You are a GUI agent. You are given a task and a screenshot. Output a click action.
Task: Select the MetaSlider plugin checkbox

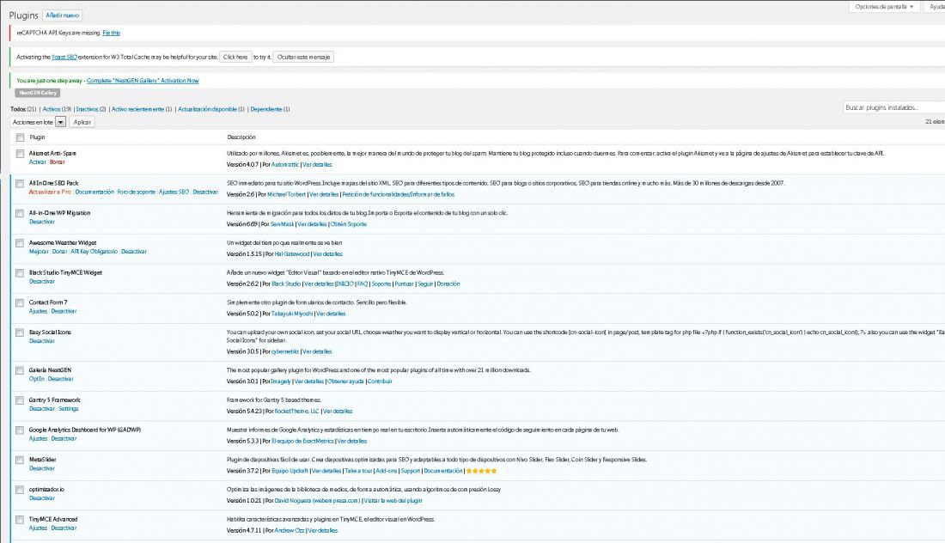point(20,460)
